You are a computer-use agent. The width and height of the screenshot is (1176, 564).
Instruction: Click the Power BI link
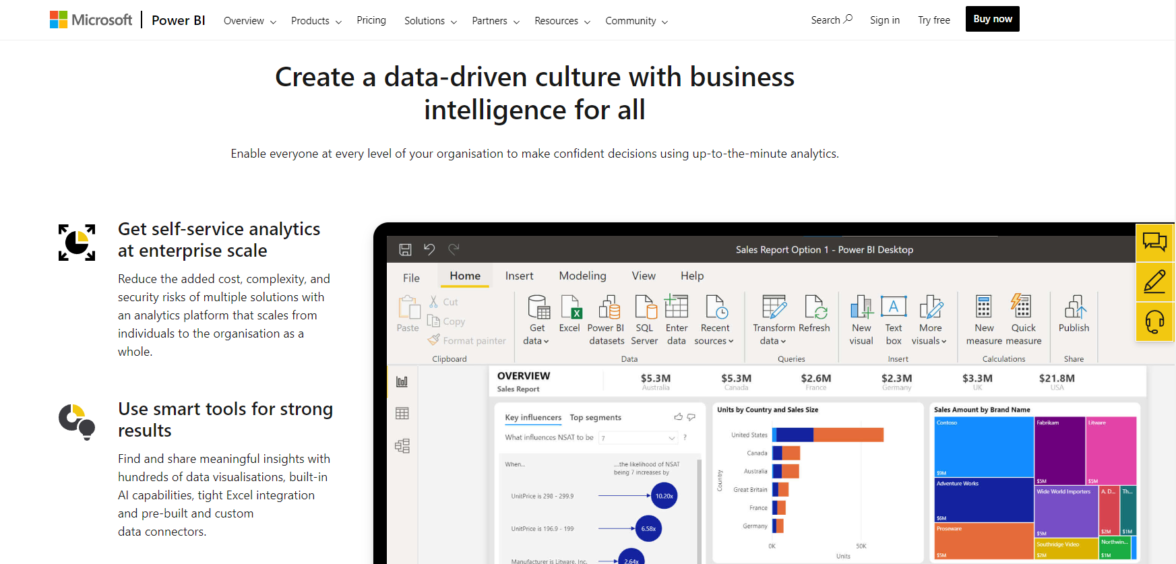pos(179,20)
